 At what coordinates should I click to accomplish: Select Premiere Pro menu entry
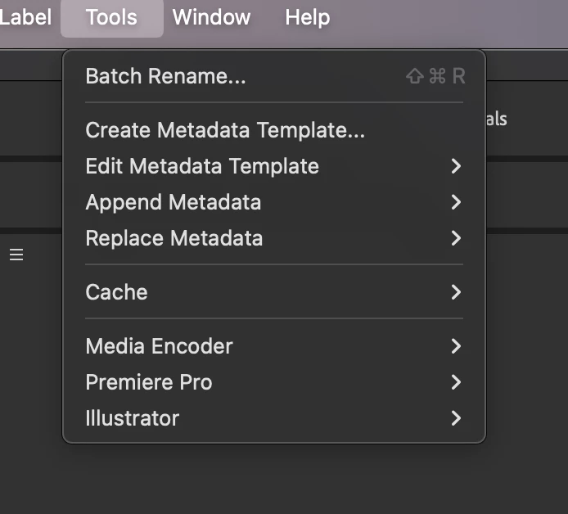(149, 382)
